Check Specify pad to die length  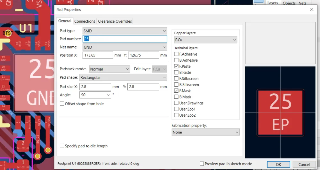pos(62,146)
